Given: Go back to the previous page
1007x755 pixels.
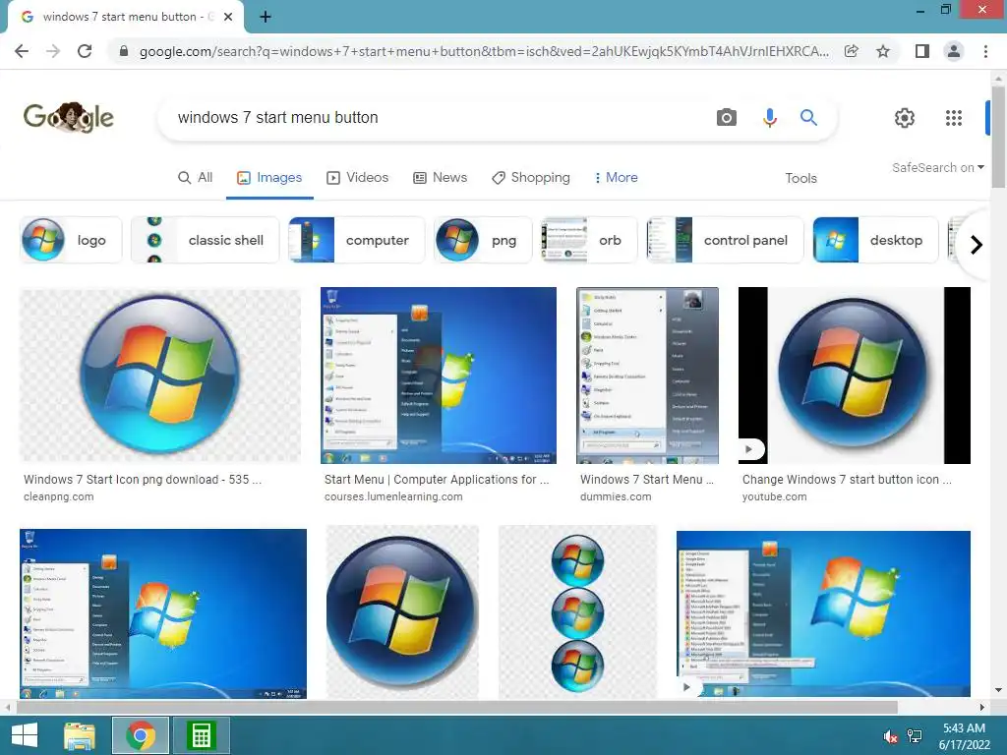Looking at the screenshot, I should (22, 51).
